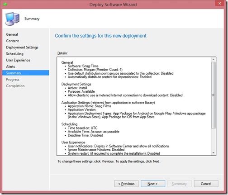Click the greyed-out Summary button
The height and width of the screenshot is (195, 228).
pyautogui.click(x=179, y=184)
